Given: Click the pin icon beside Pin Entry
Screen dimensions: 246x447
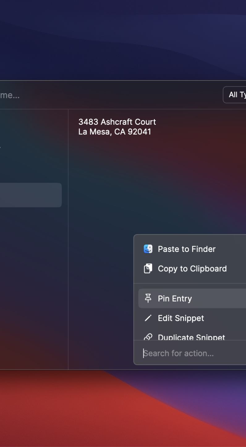Looking at the screenshot, I should pyautogui.click(x=148, y=298).
